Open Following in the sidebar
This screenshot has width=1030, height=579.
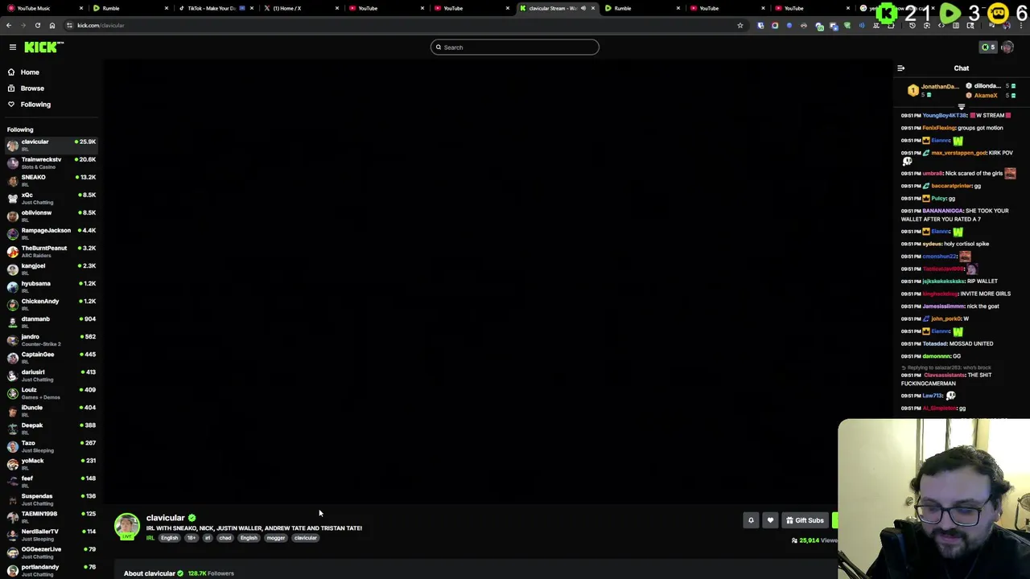pyautogui.click(x=35, y=105)
